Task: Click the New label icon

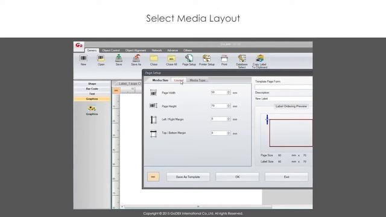Action: (x=83, y=60)
